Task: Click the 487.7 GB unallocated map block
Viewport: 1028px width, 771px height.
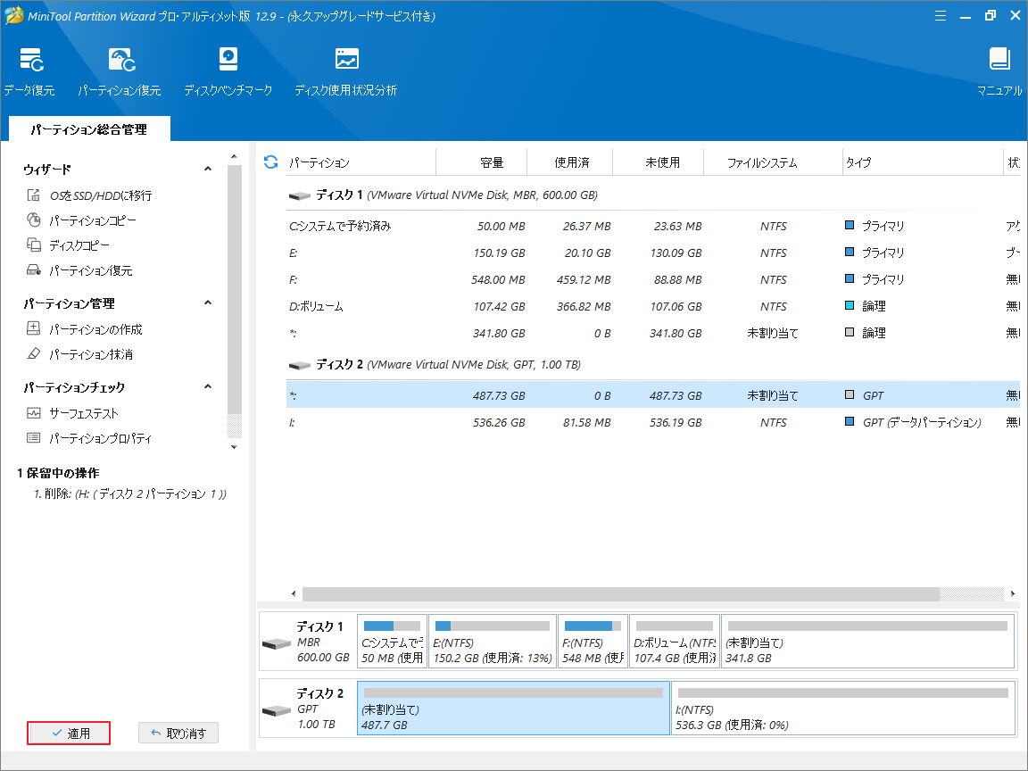Action: (513, 708)
